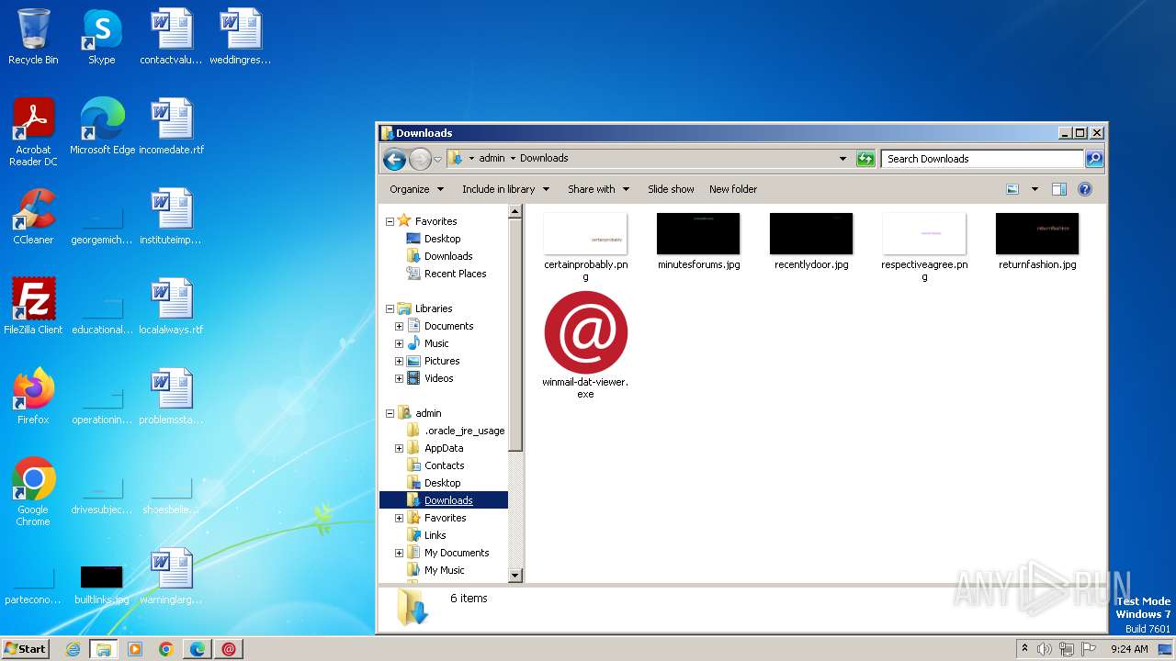Viewport: 1176px width, 661px height.
Task: Click the Explorer forward arrow button
Action: click(420, 159)
